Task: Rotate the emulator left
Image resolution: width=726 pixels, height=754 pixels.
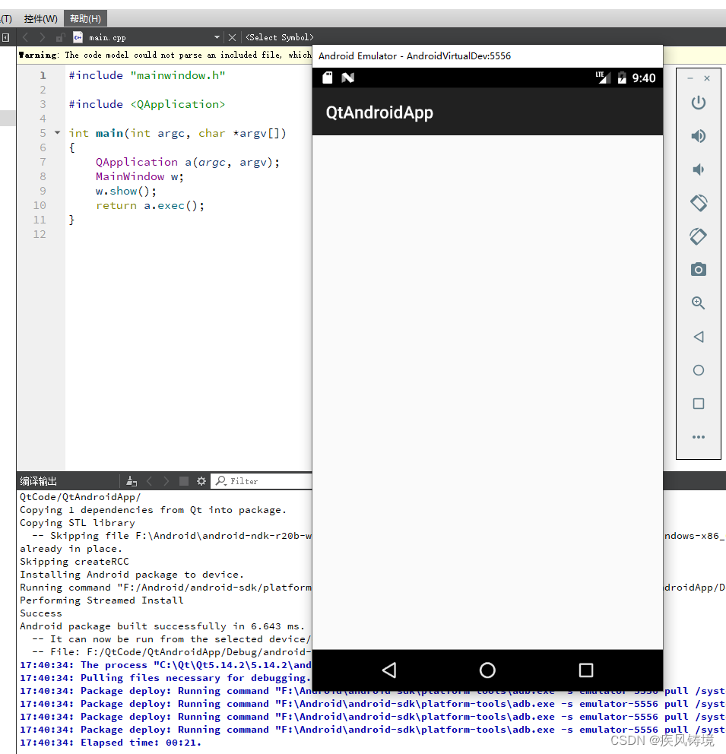Action: click(698, 203)
